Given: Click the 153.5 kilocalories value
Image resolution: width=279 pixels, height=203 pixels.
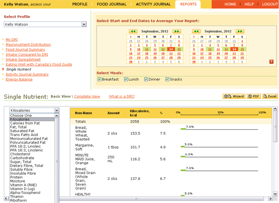Looking at the screenshot, I should pos(135,133).
